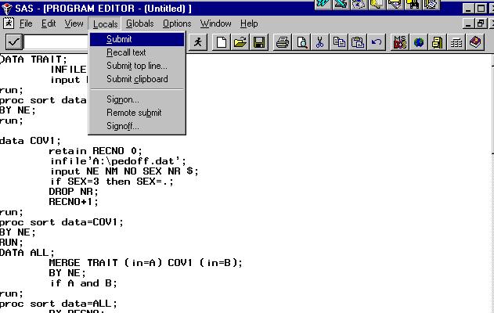Restore the inner Program Editor window
This screenshot has width=494, height=313.
click(481, 23)
